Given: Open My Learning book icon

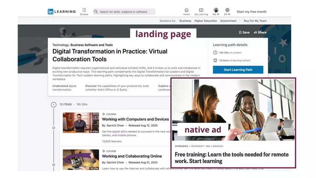Looking at the screenshot, I should click(201, 11).
